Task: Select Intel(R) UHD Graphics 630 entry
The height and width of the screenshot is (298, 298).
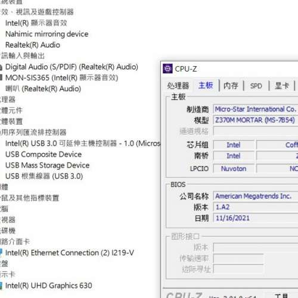Action: 49,285
